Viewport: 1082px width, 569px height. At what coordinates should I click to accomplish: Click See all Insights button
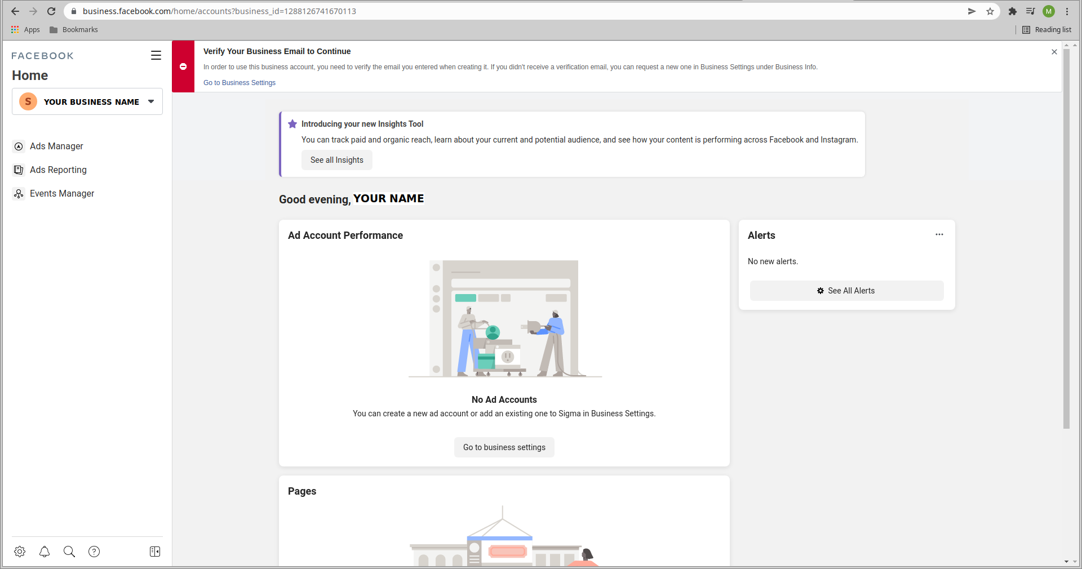tap(337, 160)
